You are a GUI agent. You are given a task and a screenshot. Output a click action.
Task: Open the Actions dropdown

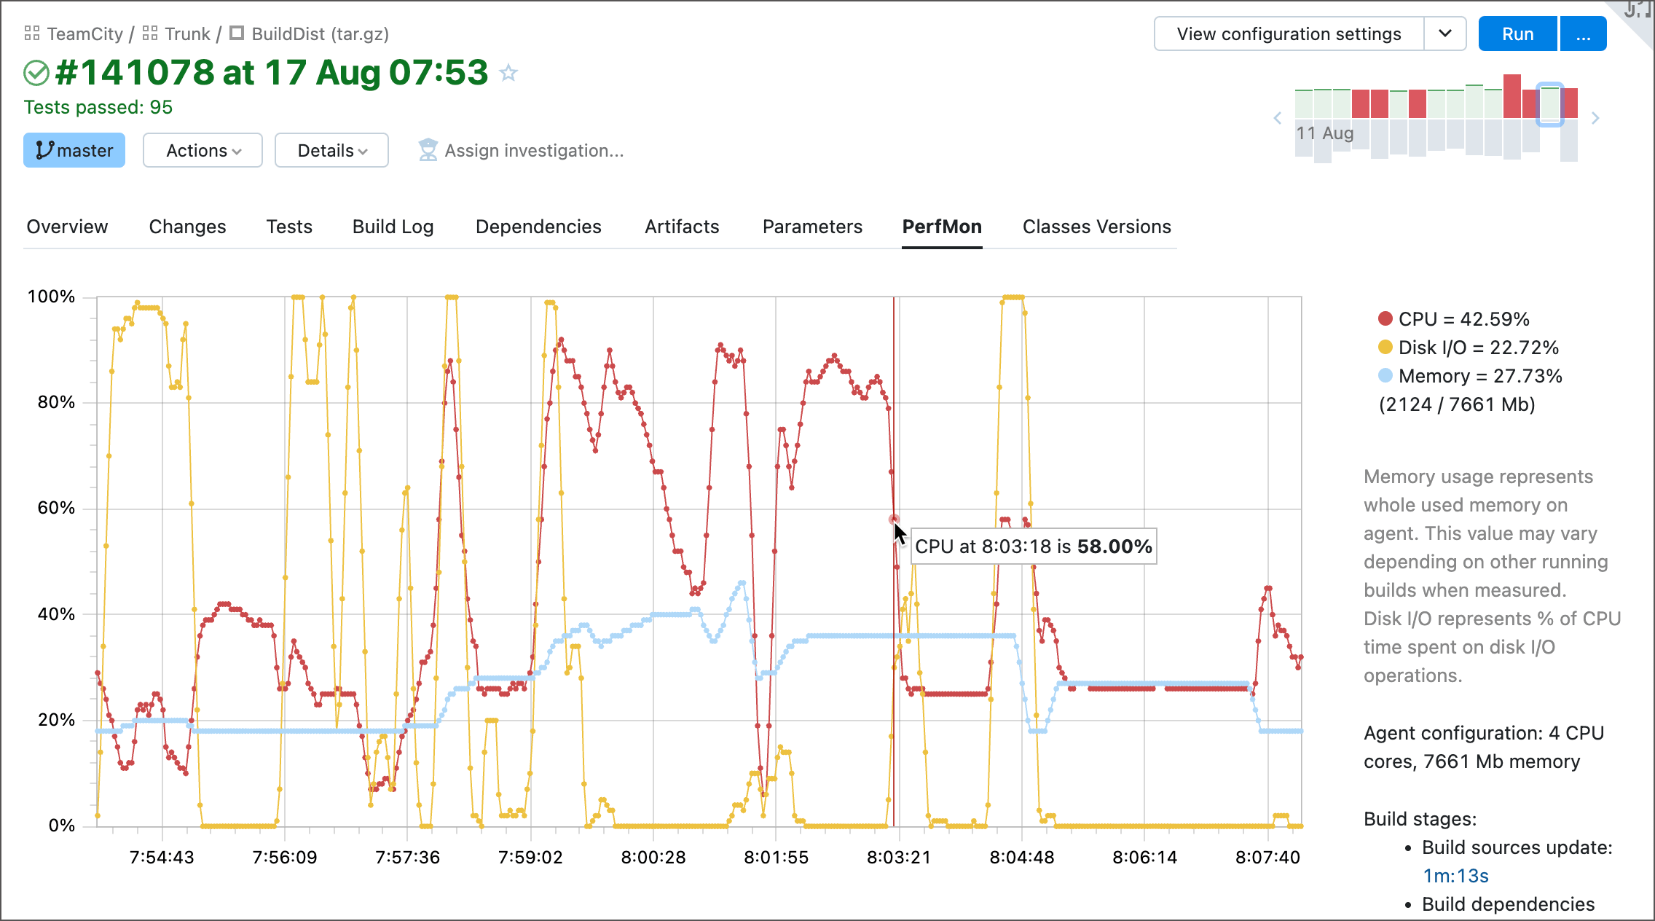coord(203,150)
